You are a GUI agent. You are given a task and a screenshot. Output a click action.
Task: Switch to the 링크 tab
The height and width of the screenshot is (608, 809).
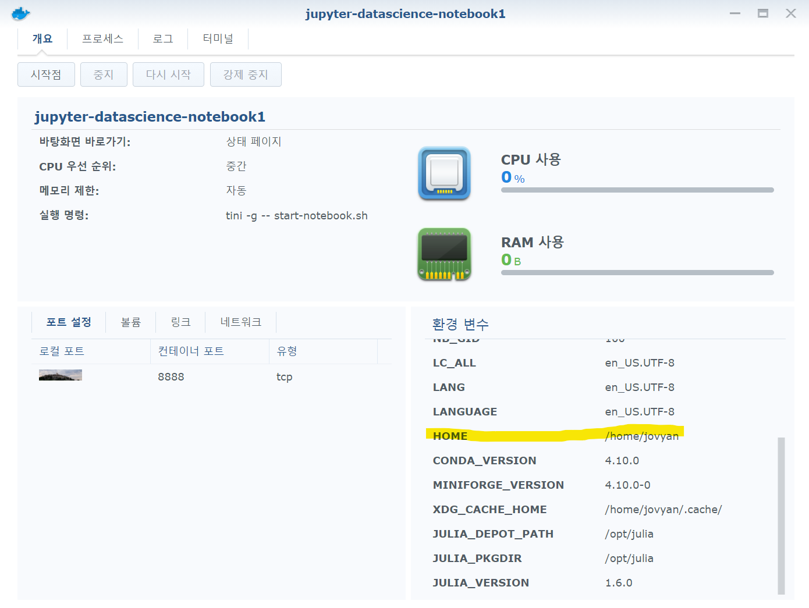pyautogui.click(x=181, y=322)
